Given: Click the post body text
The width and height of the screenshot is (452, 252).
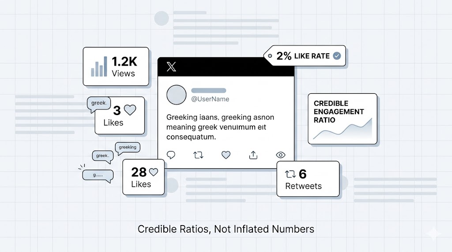Looking at the screenshot, I should click(x=220, y=127).
